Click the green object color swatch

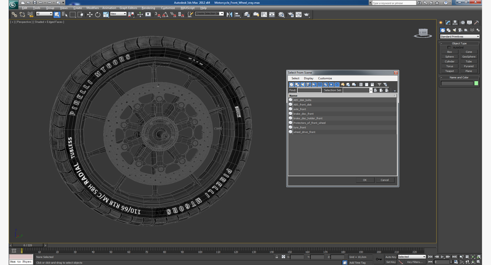point(476,83)
